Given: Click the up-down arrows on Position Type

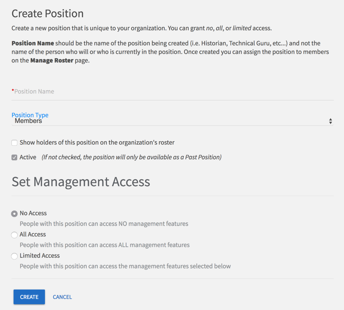Looking at the screenshot, I should [x=330, y=121].
